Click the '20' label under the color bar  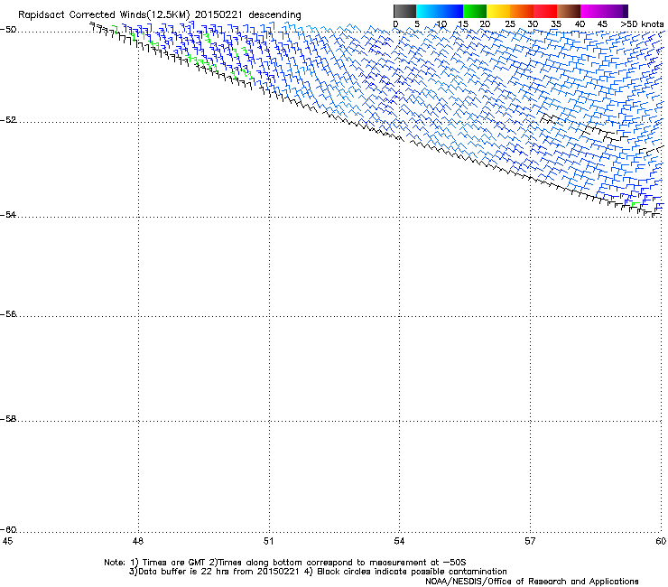485,24
